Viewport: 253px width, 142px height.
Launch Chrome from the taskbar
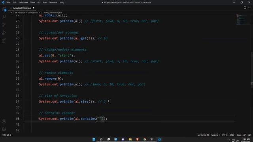pyautogui.click(x=145, y=139)
